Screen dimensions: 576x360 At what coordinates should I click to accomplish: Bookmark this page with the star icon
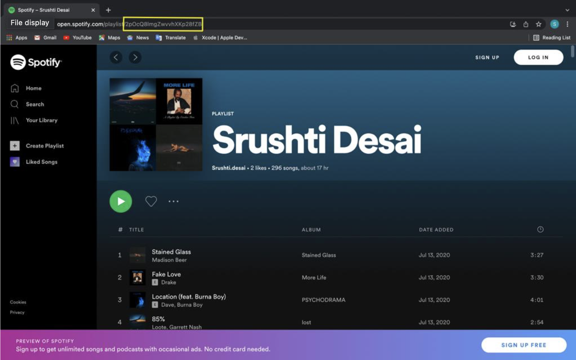point(539,24)
